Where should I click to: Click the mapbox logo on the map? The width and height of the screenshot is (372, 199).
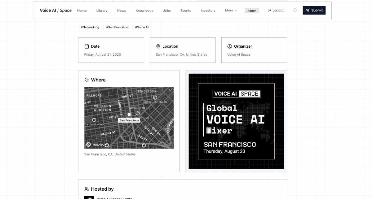96,145
